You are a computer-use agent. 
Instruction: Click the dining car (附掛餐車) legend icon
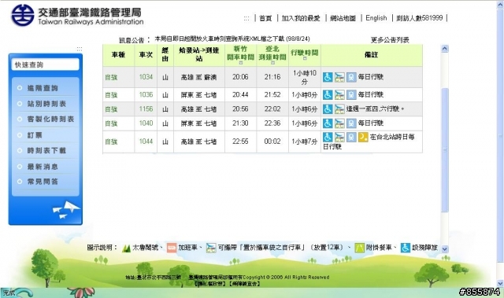click(359, 248)
